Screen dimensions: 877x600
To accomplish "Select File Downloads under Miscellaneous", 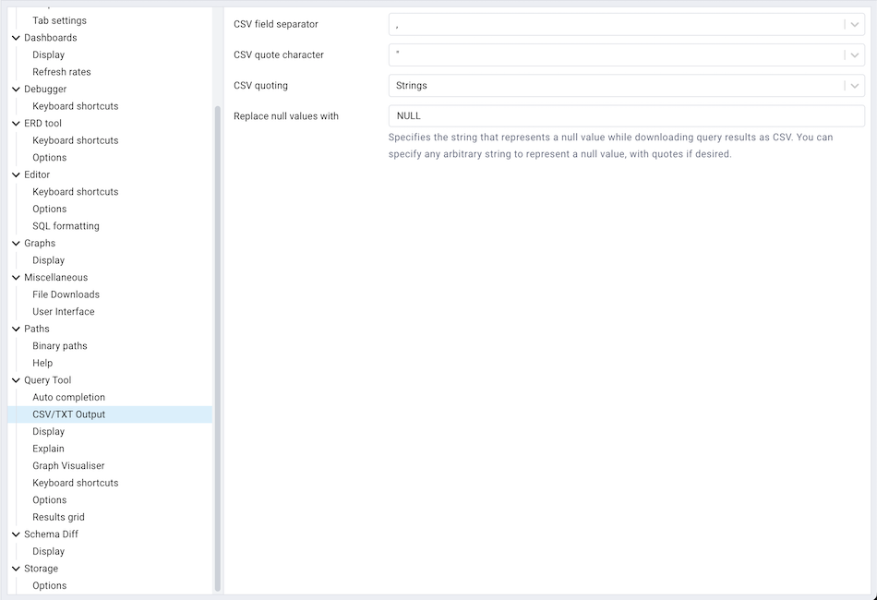I will (x=66, y=294).
